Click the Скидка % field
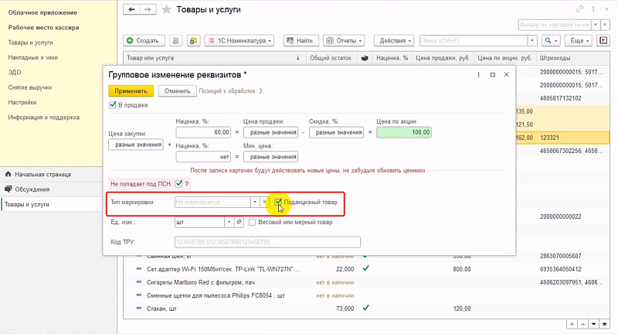The height and width of the screenshot is (334, 618). (x=336, y=132)
